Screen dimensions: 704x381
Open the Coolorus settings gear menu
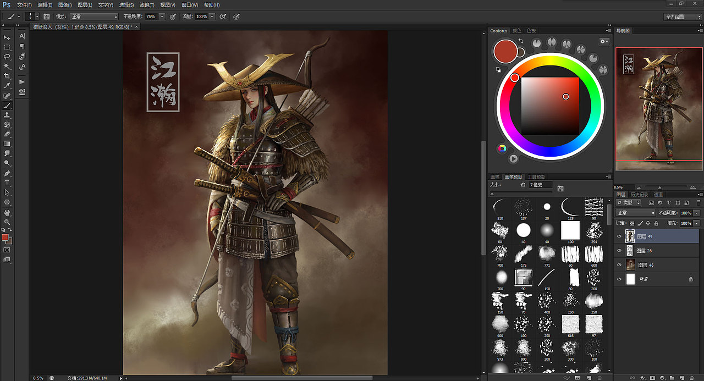[x=604, y=41]
